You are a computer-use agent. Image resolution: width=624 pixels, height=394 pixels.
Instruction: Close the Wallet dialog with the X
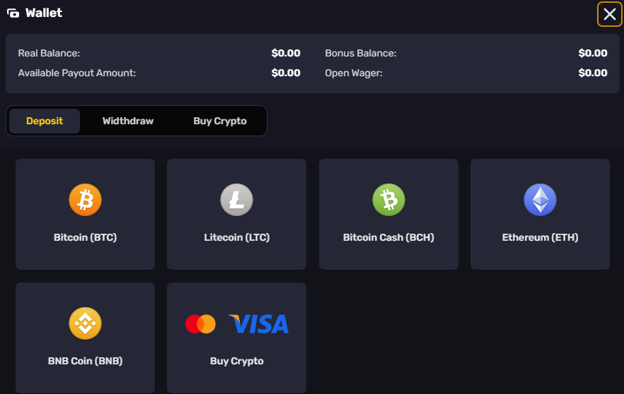click(x=609, y=14)
